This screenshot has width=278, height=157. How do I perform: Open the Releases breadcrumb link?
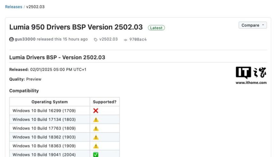13,7
